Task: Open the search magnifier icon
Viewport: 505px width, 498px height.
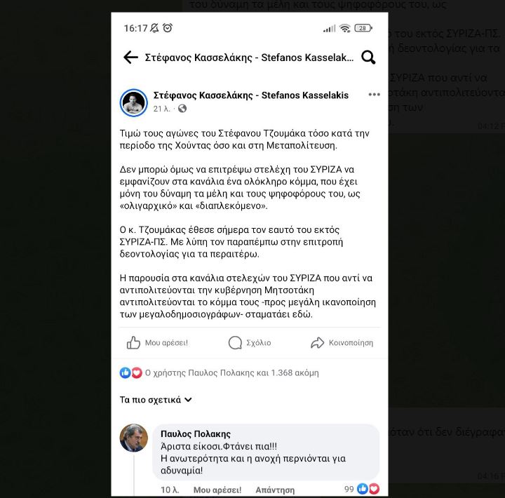Action: pyautogui.click(x=368, y=58)
